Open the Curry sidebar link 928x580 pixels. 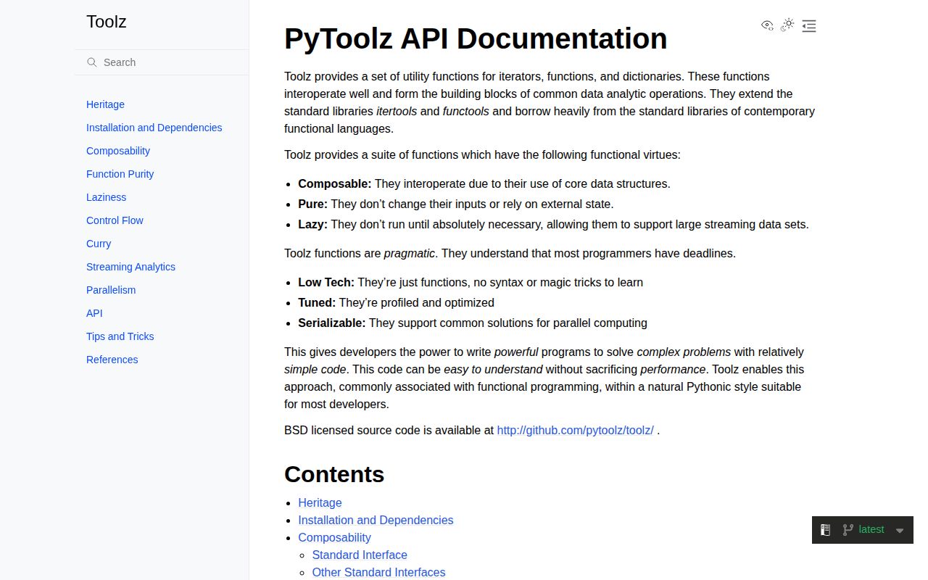click(x=99, y=244)
